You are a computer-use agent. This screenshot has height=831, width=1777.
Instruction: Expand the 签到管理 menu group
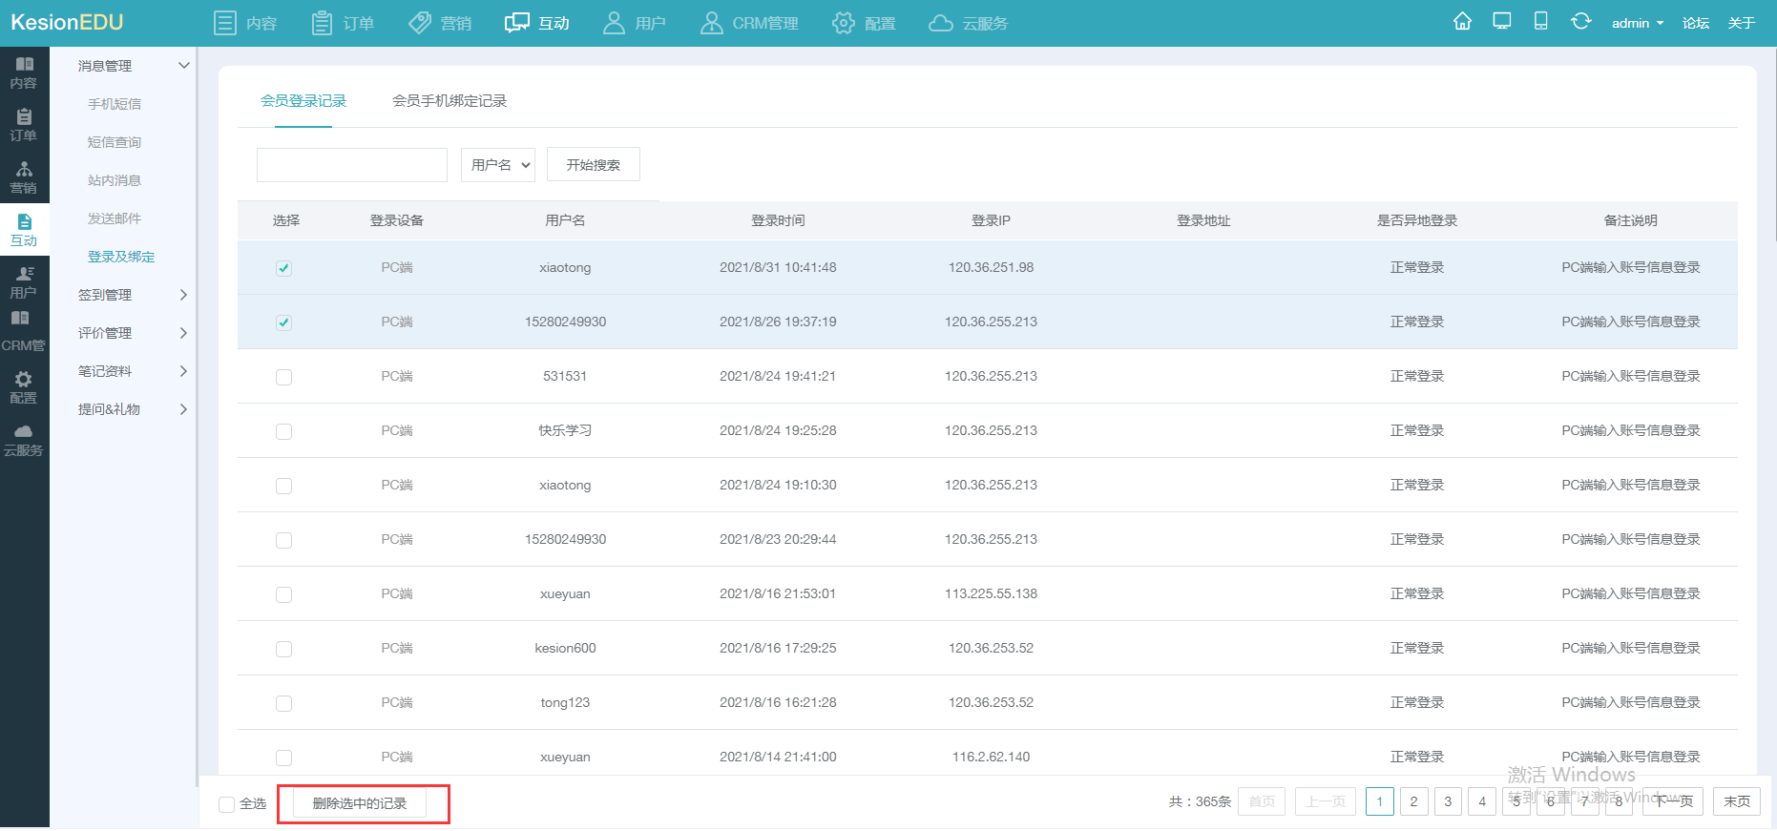[132, 295]
